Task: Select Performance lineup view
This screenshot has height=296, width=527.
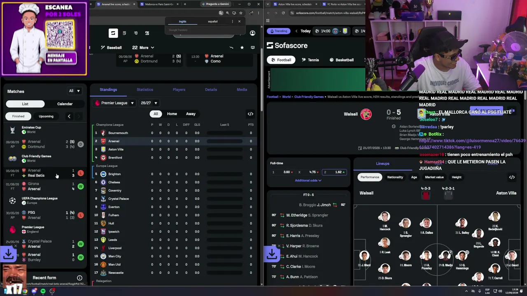Action: 370,177
